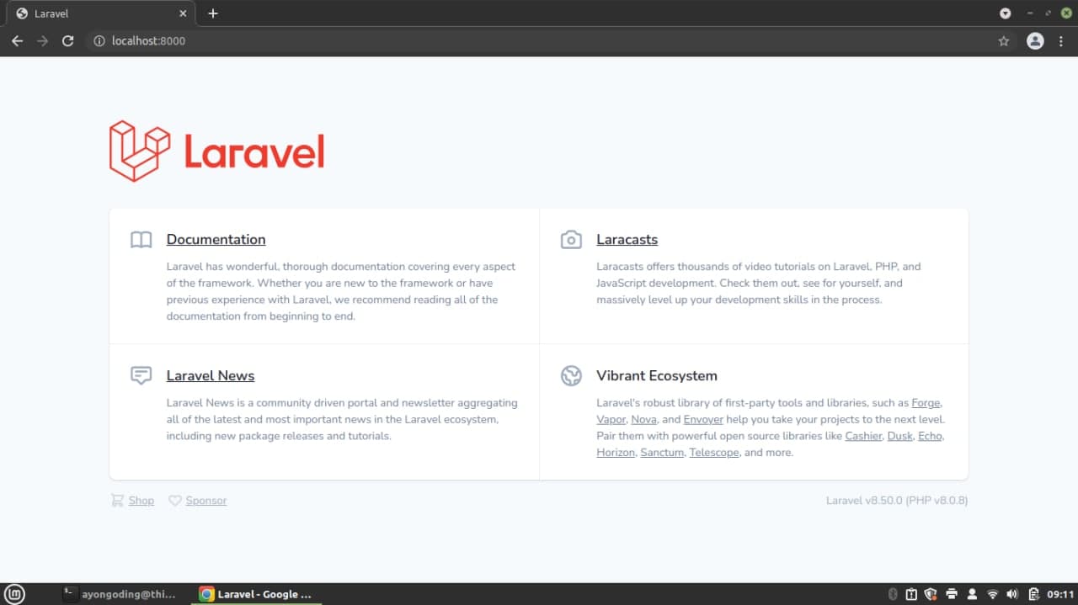The height and width of the screenshot is (605, 1078).
Task: Click the camera icon beside Laracasts
Action: coord(571,239)
